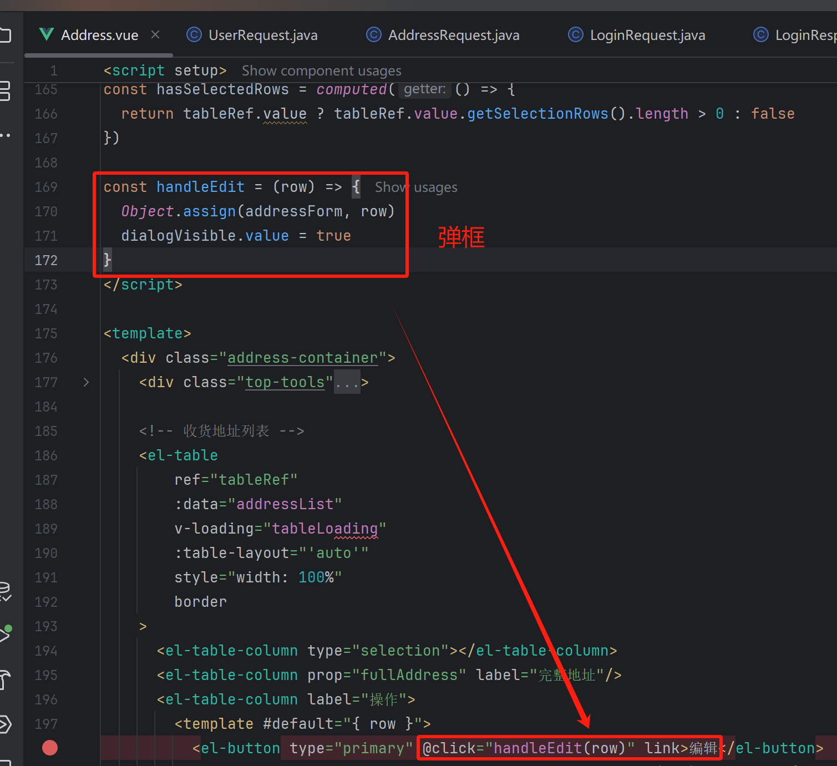Click line number 172 in the gutter
837x766 pixels.
pyautogui.click(x=46, y=260)
